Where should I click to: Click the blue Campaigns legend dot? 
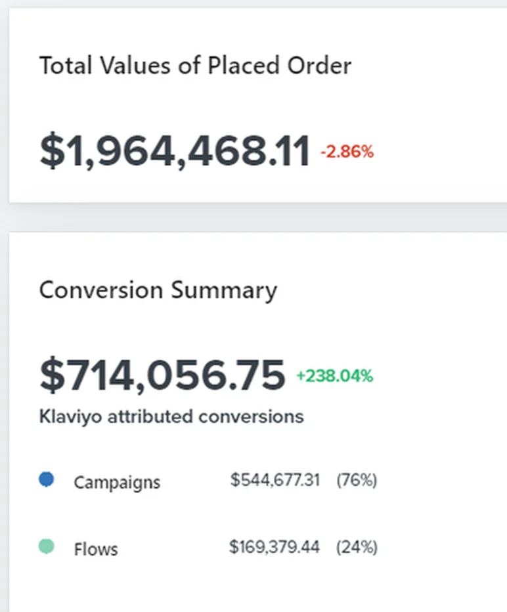(x=47, y=479)
